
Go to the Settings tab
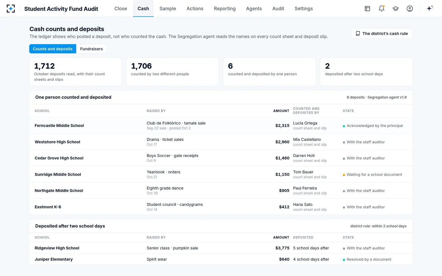point(304,9)
